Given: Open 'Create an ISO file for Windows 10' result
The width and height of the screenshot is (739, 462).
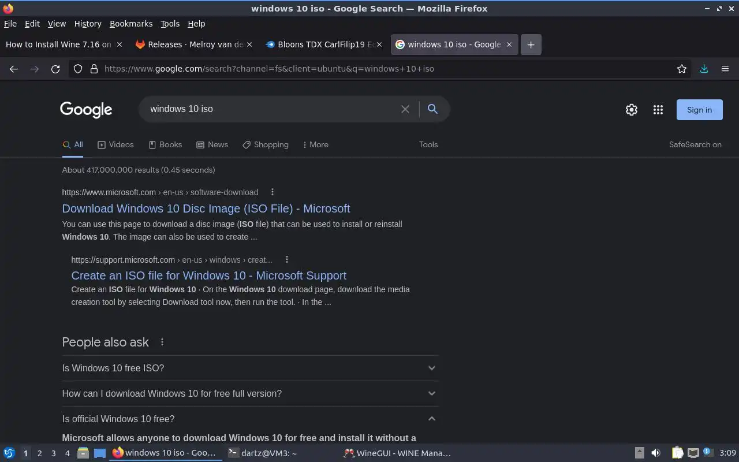Looking at the screenshot, I should coord(209,275).
